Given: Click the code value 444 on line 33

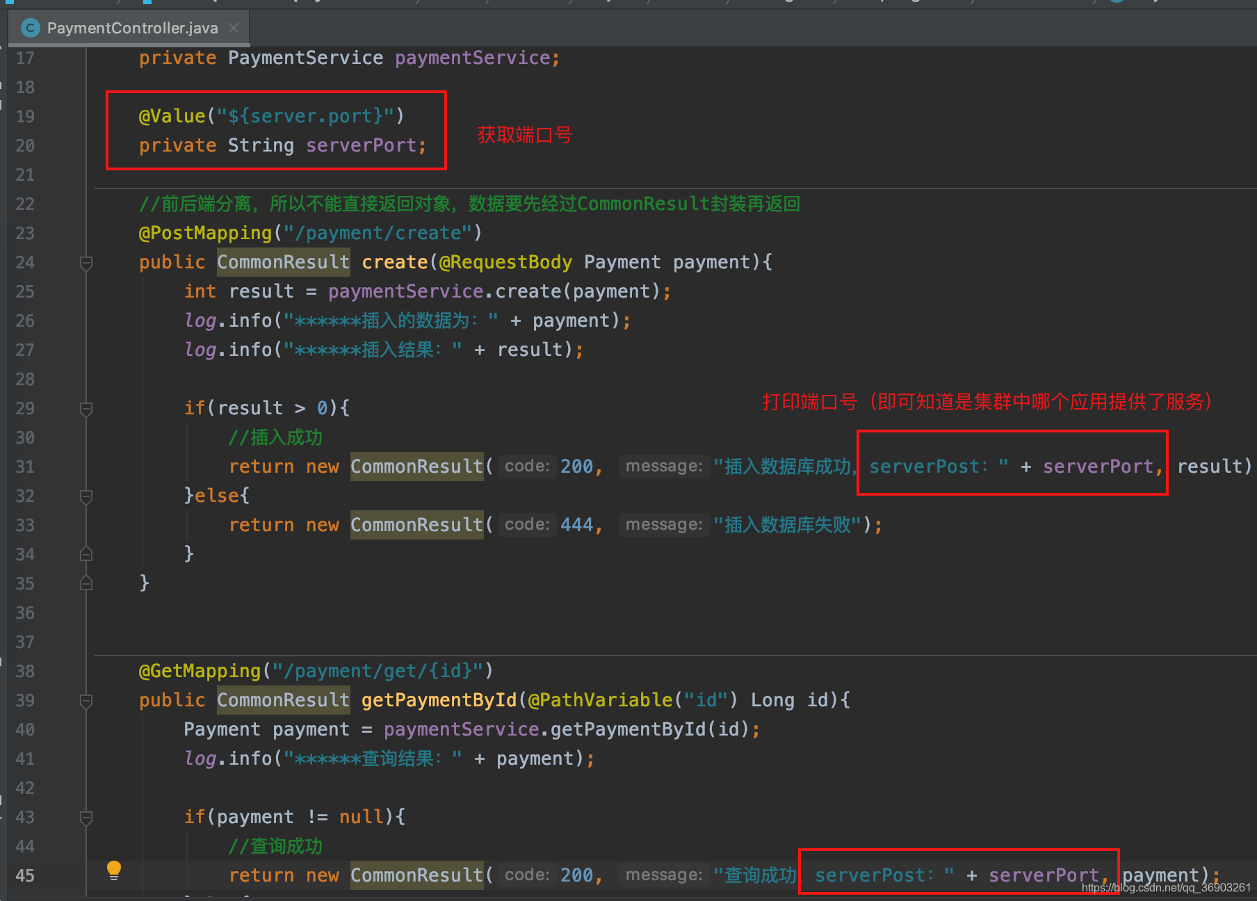Looking at the screenshot, I should [x=577, y=525].
